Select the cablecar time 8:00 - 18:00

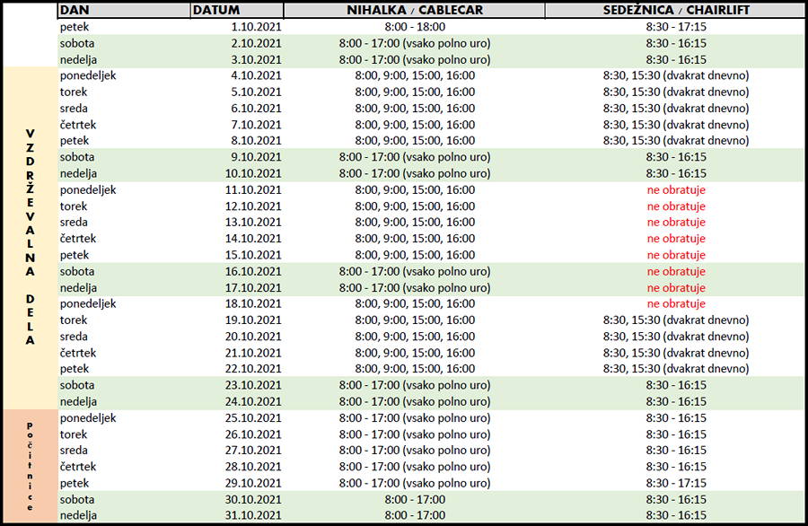coord(414,27)
